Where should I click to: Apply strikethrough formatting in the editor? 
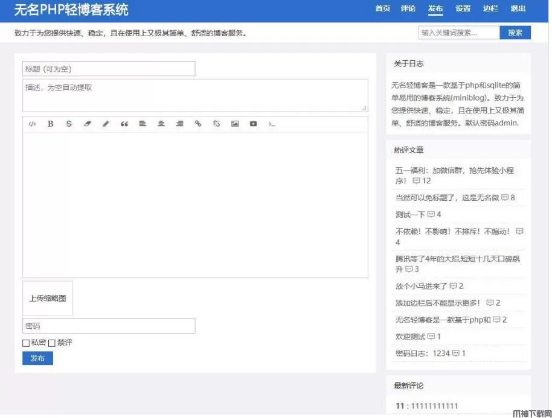(69, 124)
